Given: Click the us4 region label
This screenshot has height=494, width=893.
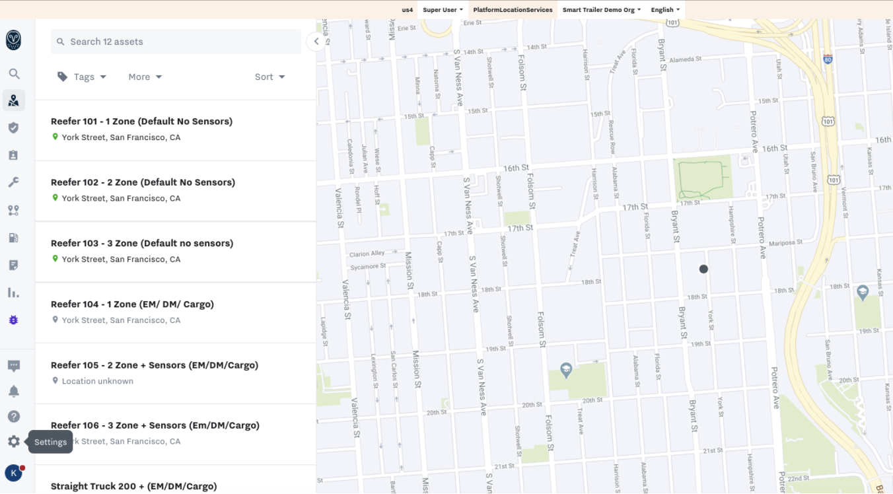Looking at the screenshot, I should pos(408,10).
